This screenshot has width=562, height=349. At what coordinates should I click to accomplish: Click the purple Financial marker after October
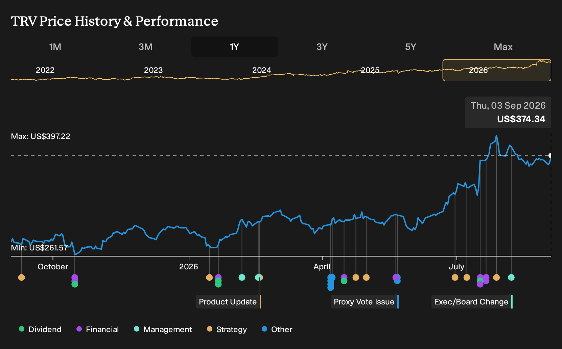[75, 277]
